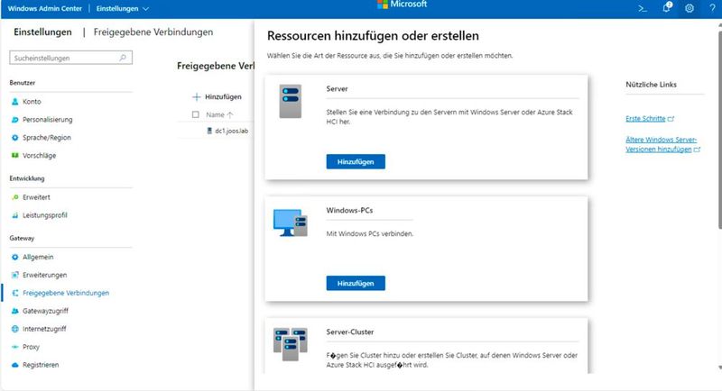
Task: Click the Vorschläge icon
Action: tap(14, 155)
